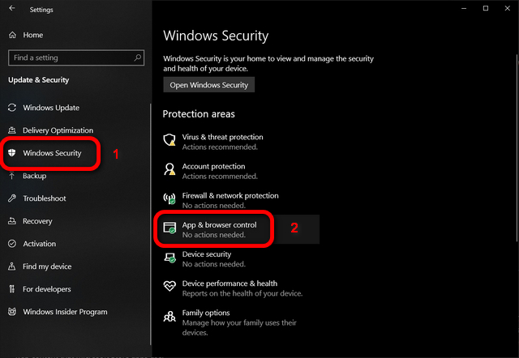Click the Open Windows Security button

[x=209, y=85]
